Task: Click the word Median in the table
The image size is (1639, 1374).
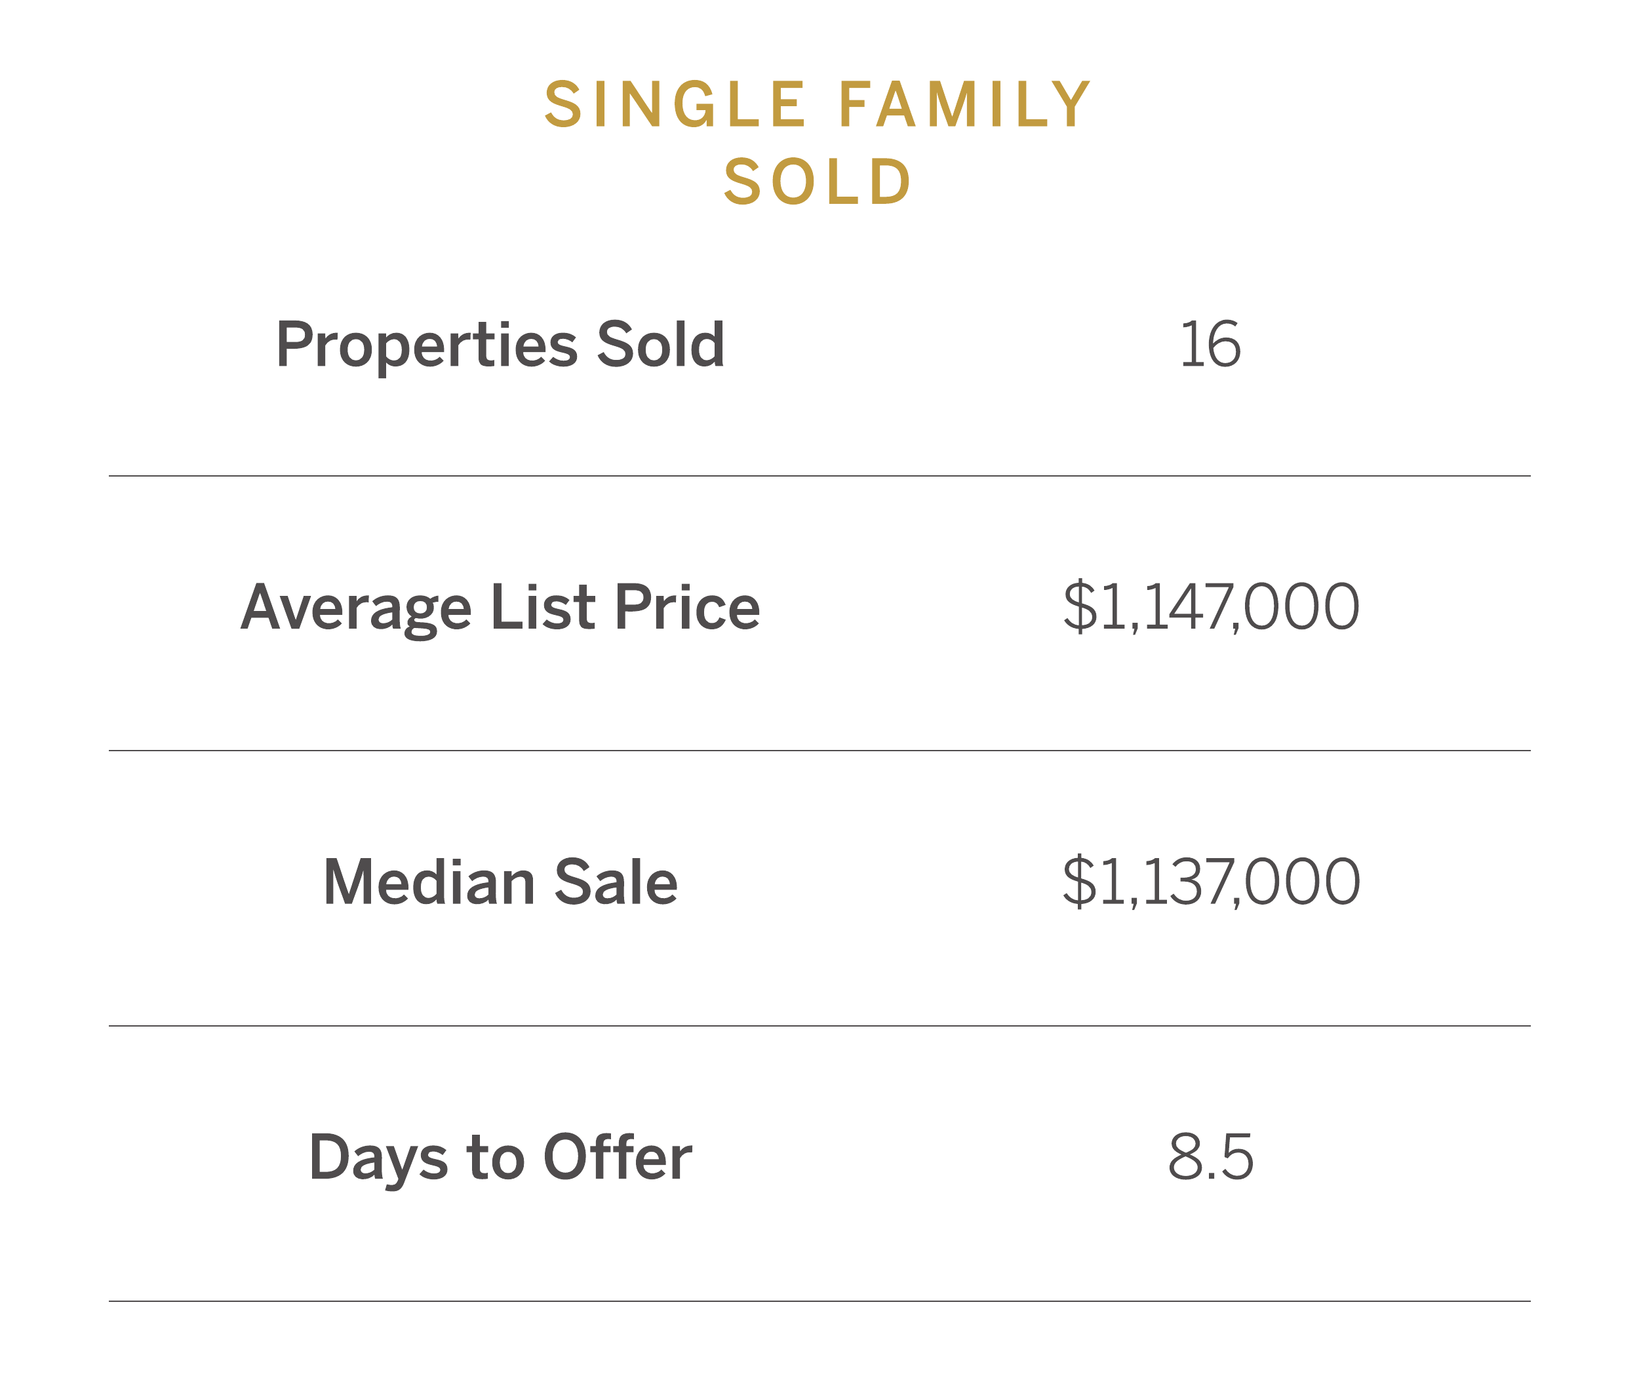Action: (429, 882)
